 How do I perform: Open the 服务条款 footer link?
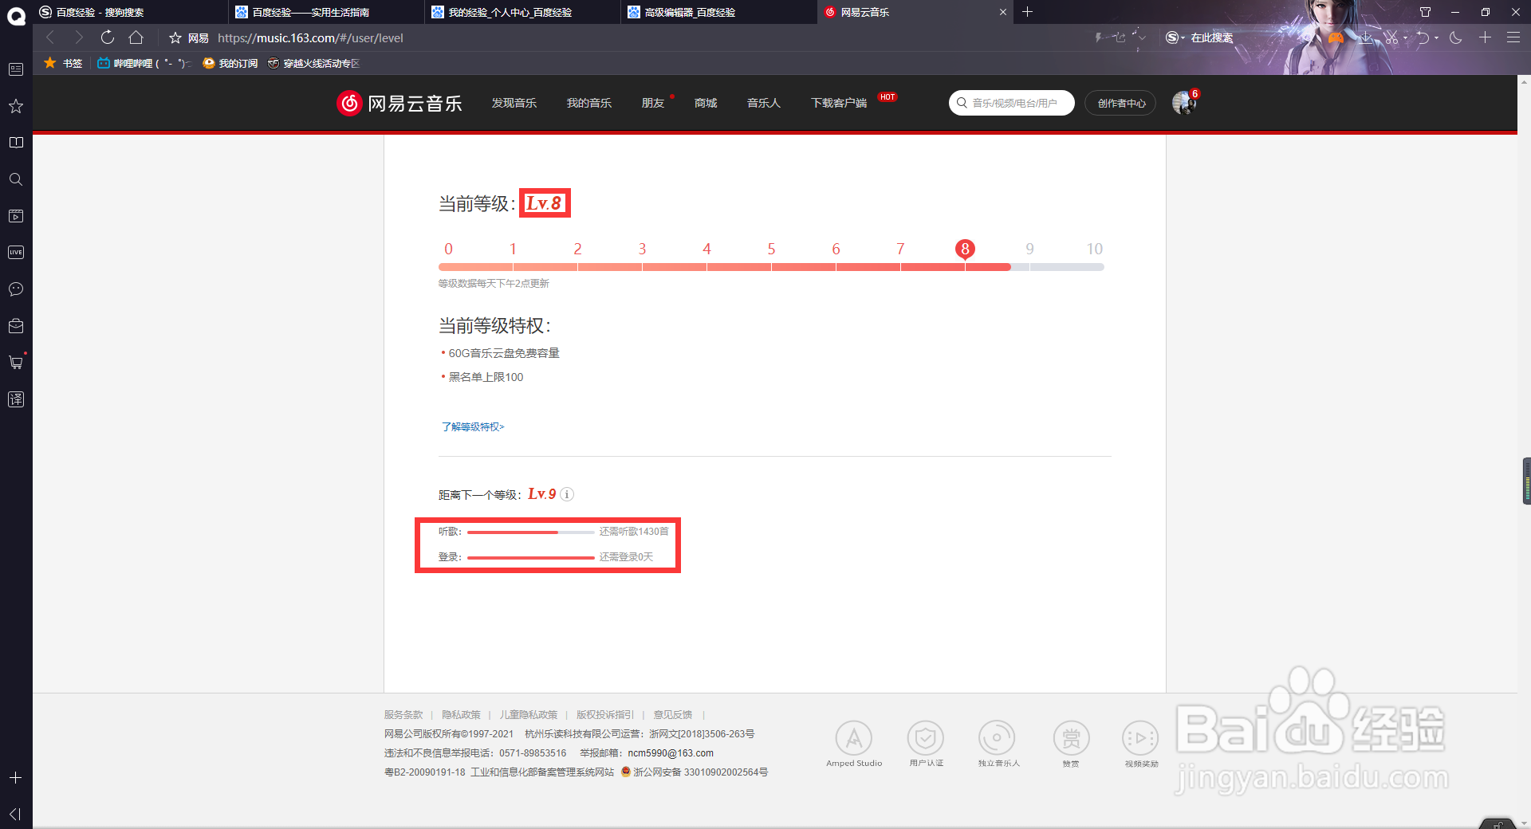(x=403, y=714)
